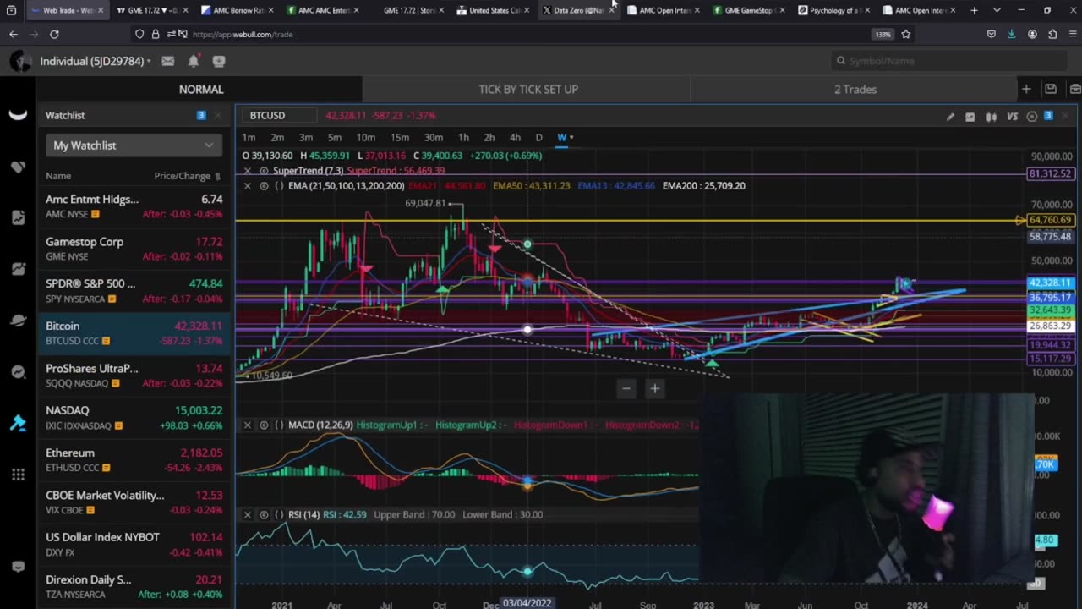Open NASDAQ IXIC watchlist row

[134, 418]
